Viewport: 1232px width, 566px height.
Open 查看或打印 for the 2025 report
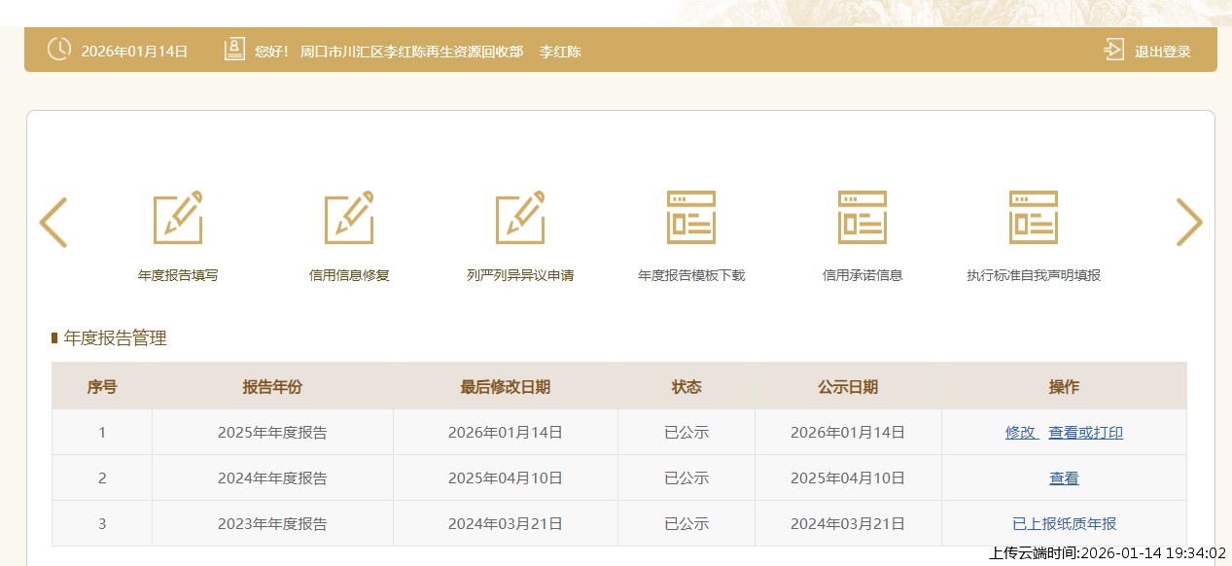tap(1085, 433)
